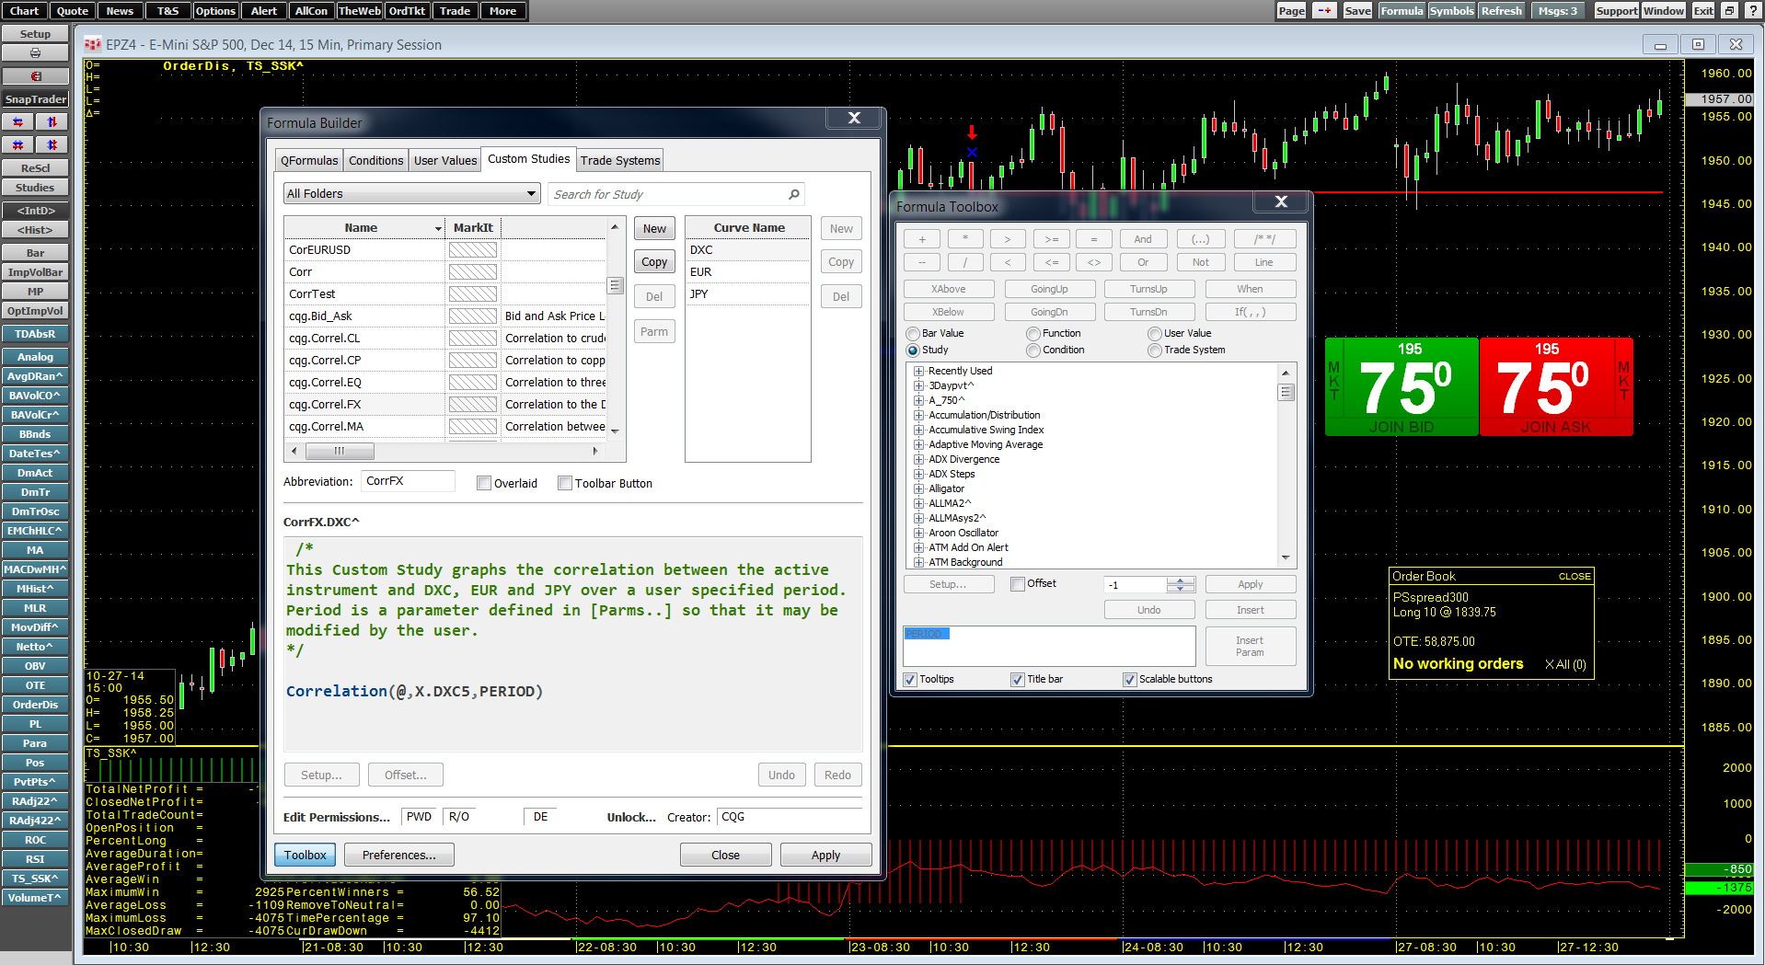This screenshot has width=1765, height=965.
Task: Click the horizontal red-blue swap arrows icon
Action: click(17, 121)
